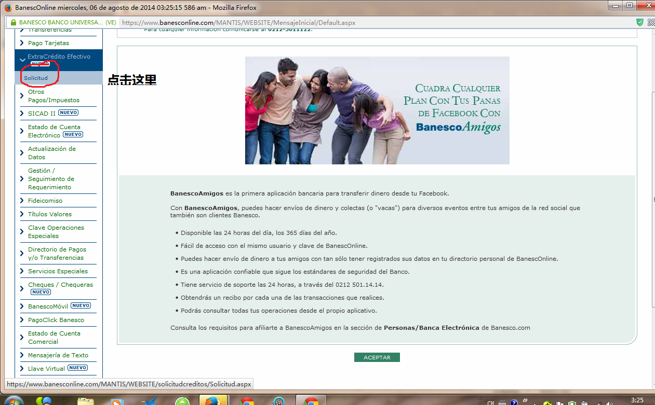Click the line 'Obtendrás un recibo por cada una'

click(282, 298)
